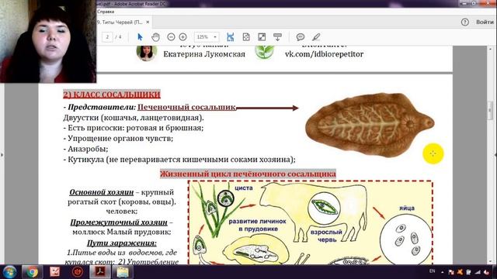Viewport: 497px width, 279px height.
Task: Open the file explorer folder on taskbar
Action: click(123, 272)
